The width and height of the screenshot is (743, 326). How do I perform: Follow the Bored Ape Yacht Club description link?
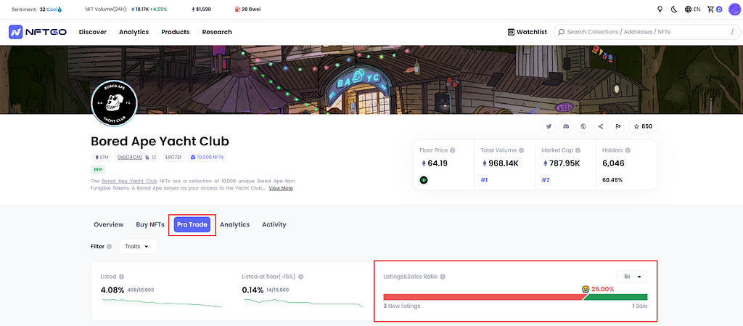(x=129, y=181)
